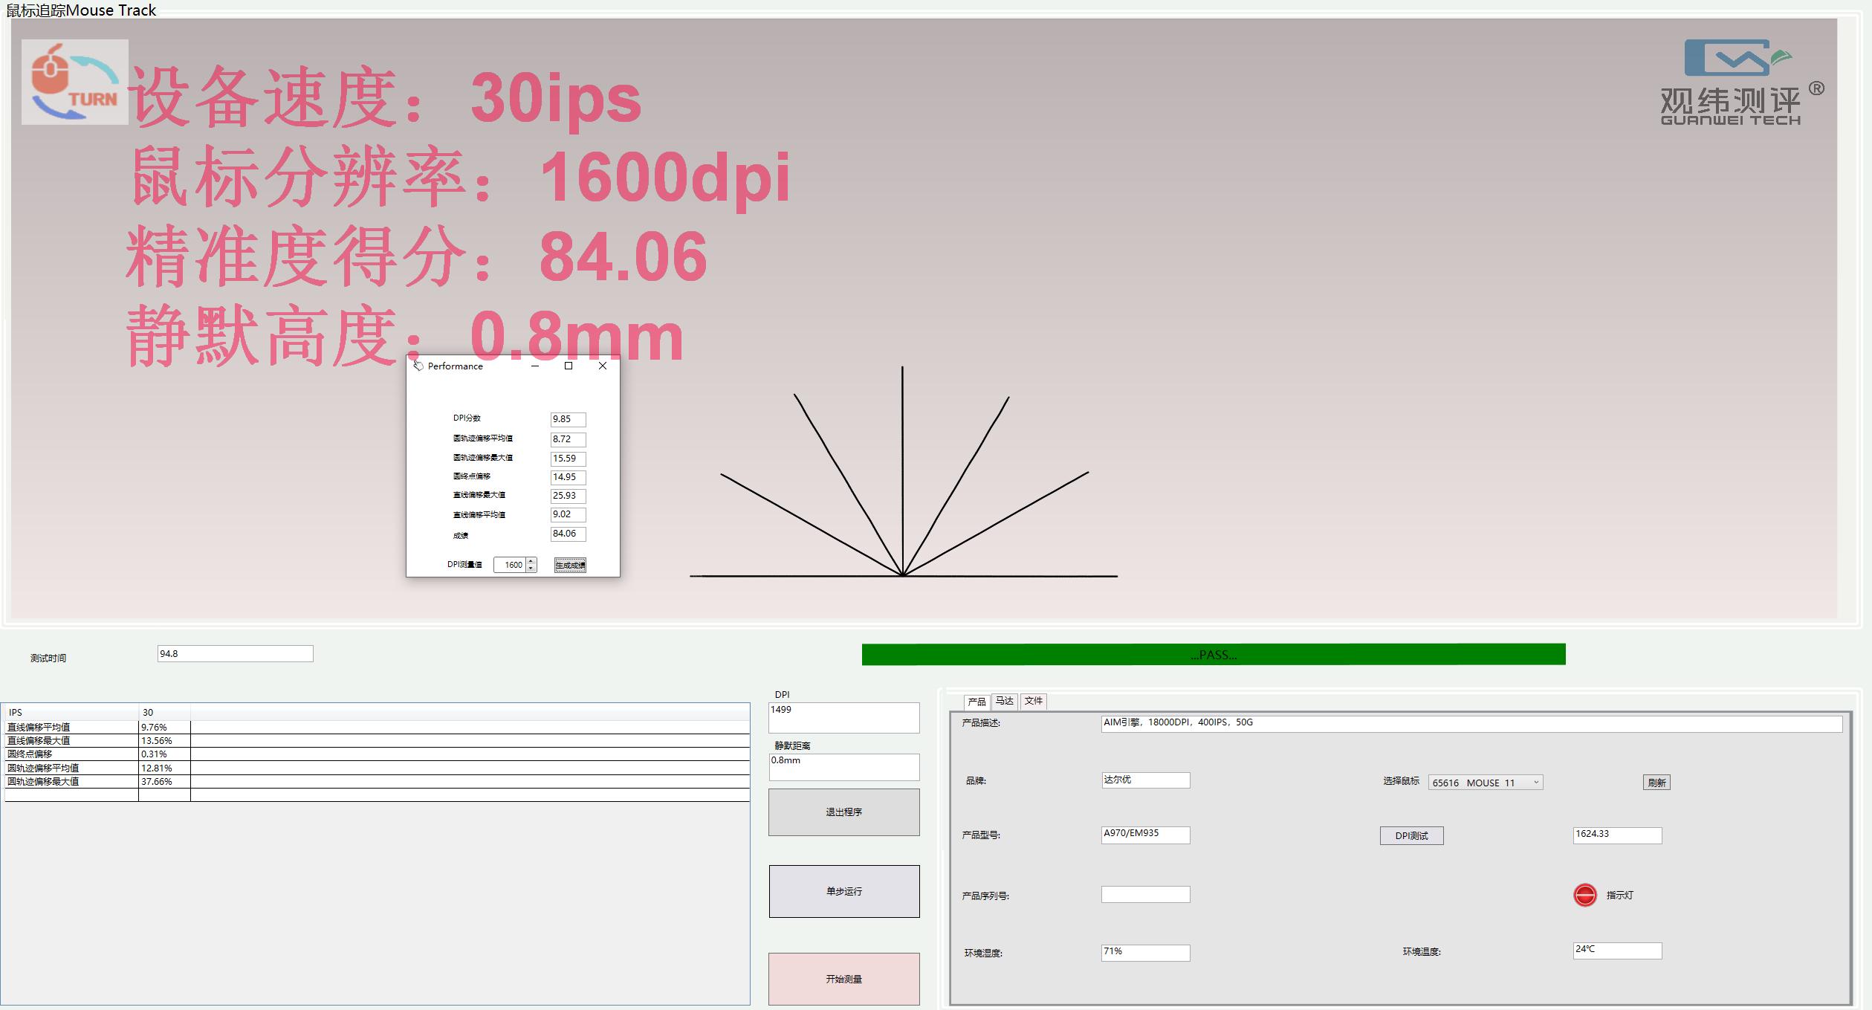Click the 刷新 refresh button
Image resolution: width=1872 pixels, height=1010 pixels.
[x=1656, y=783]
